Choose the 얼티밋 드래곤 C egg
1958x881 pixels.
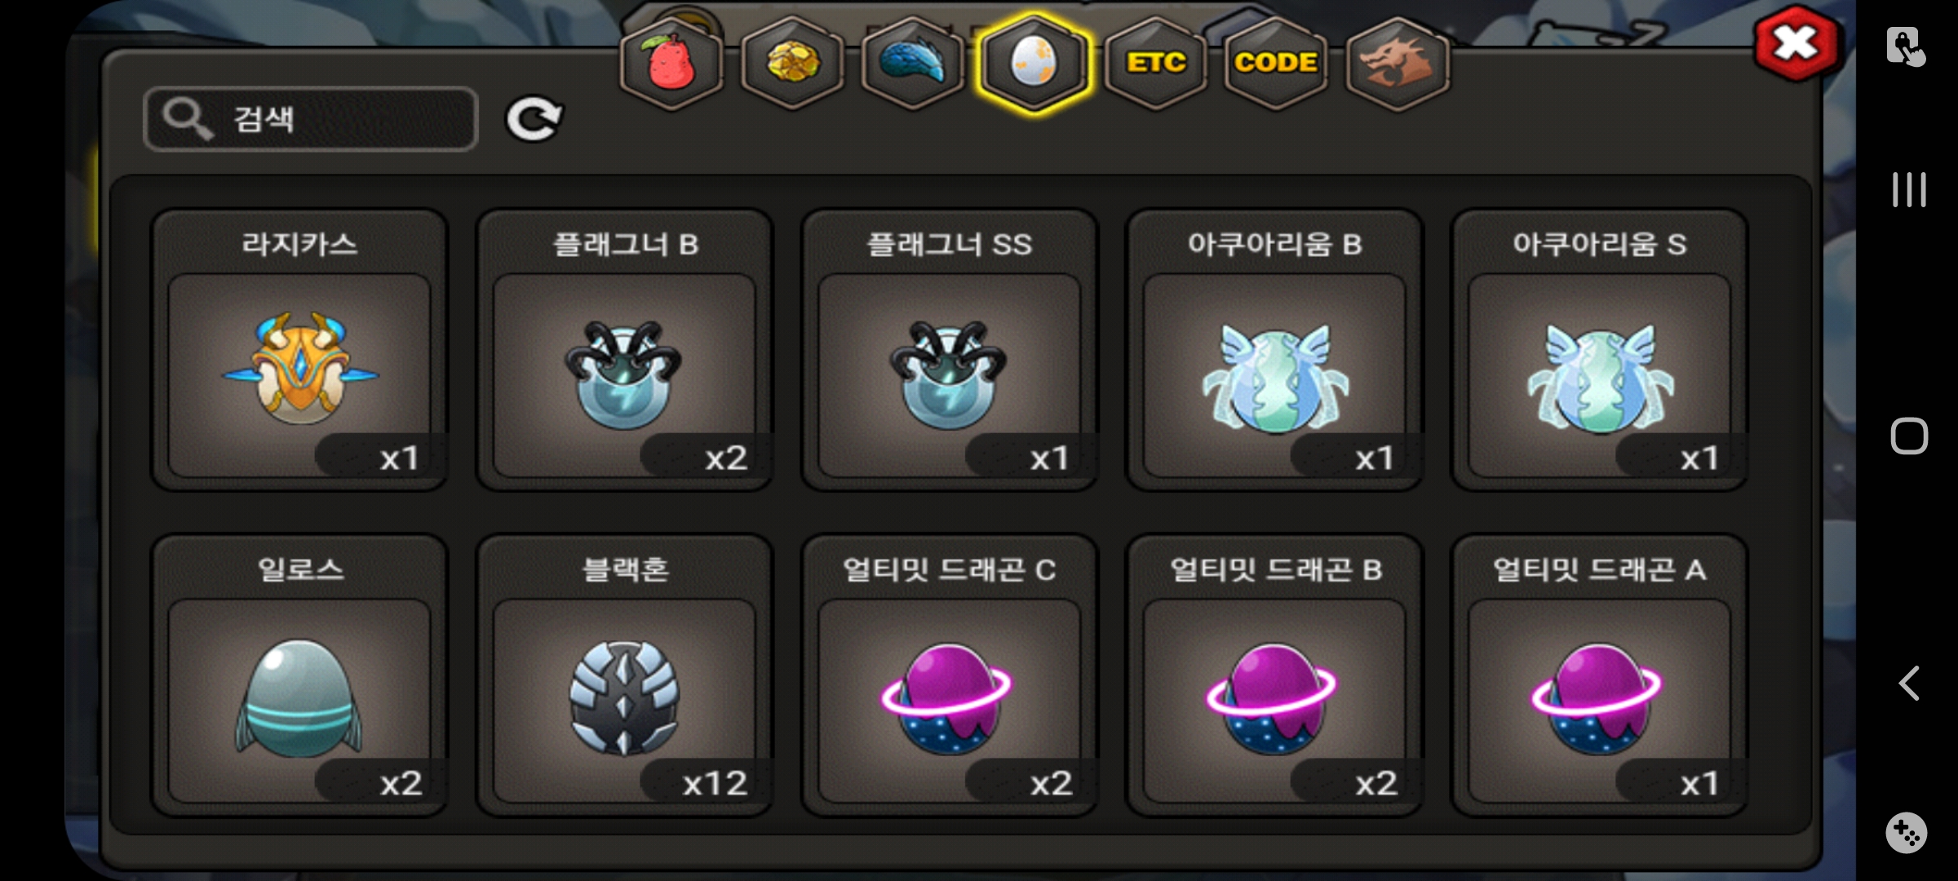pyautogui.click(x=950, y=675)
